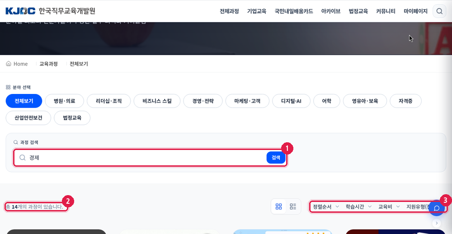Select 디지털·AI category
Viewport: 452px width, 234px height.
pyautogui.click(x=291, y=101)
